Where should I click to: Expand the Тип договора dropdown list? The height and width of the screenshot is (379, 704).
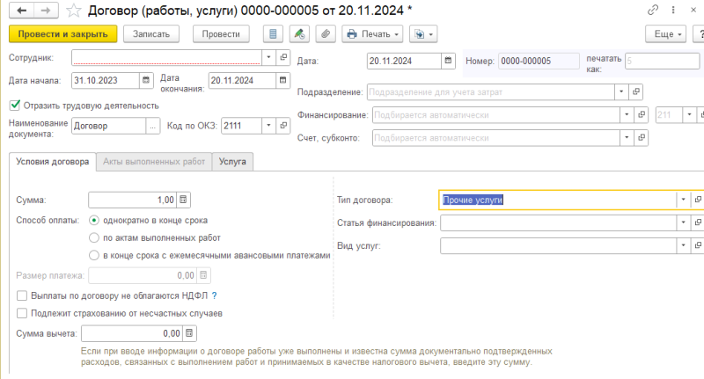[683, 200]
